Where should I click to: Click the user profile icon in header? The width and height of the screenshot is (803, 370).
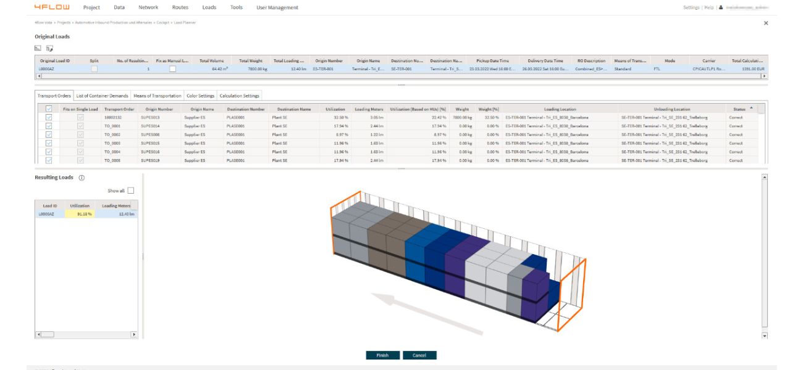pos(721,7)
